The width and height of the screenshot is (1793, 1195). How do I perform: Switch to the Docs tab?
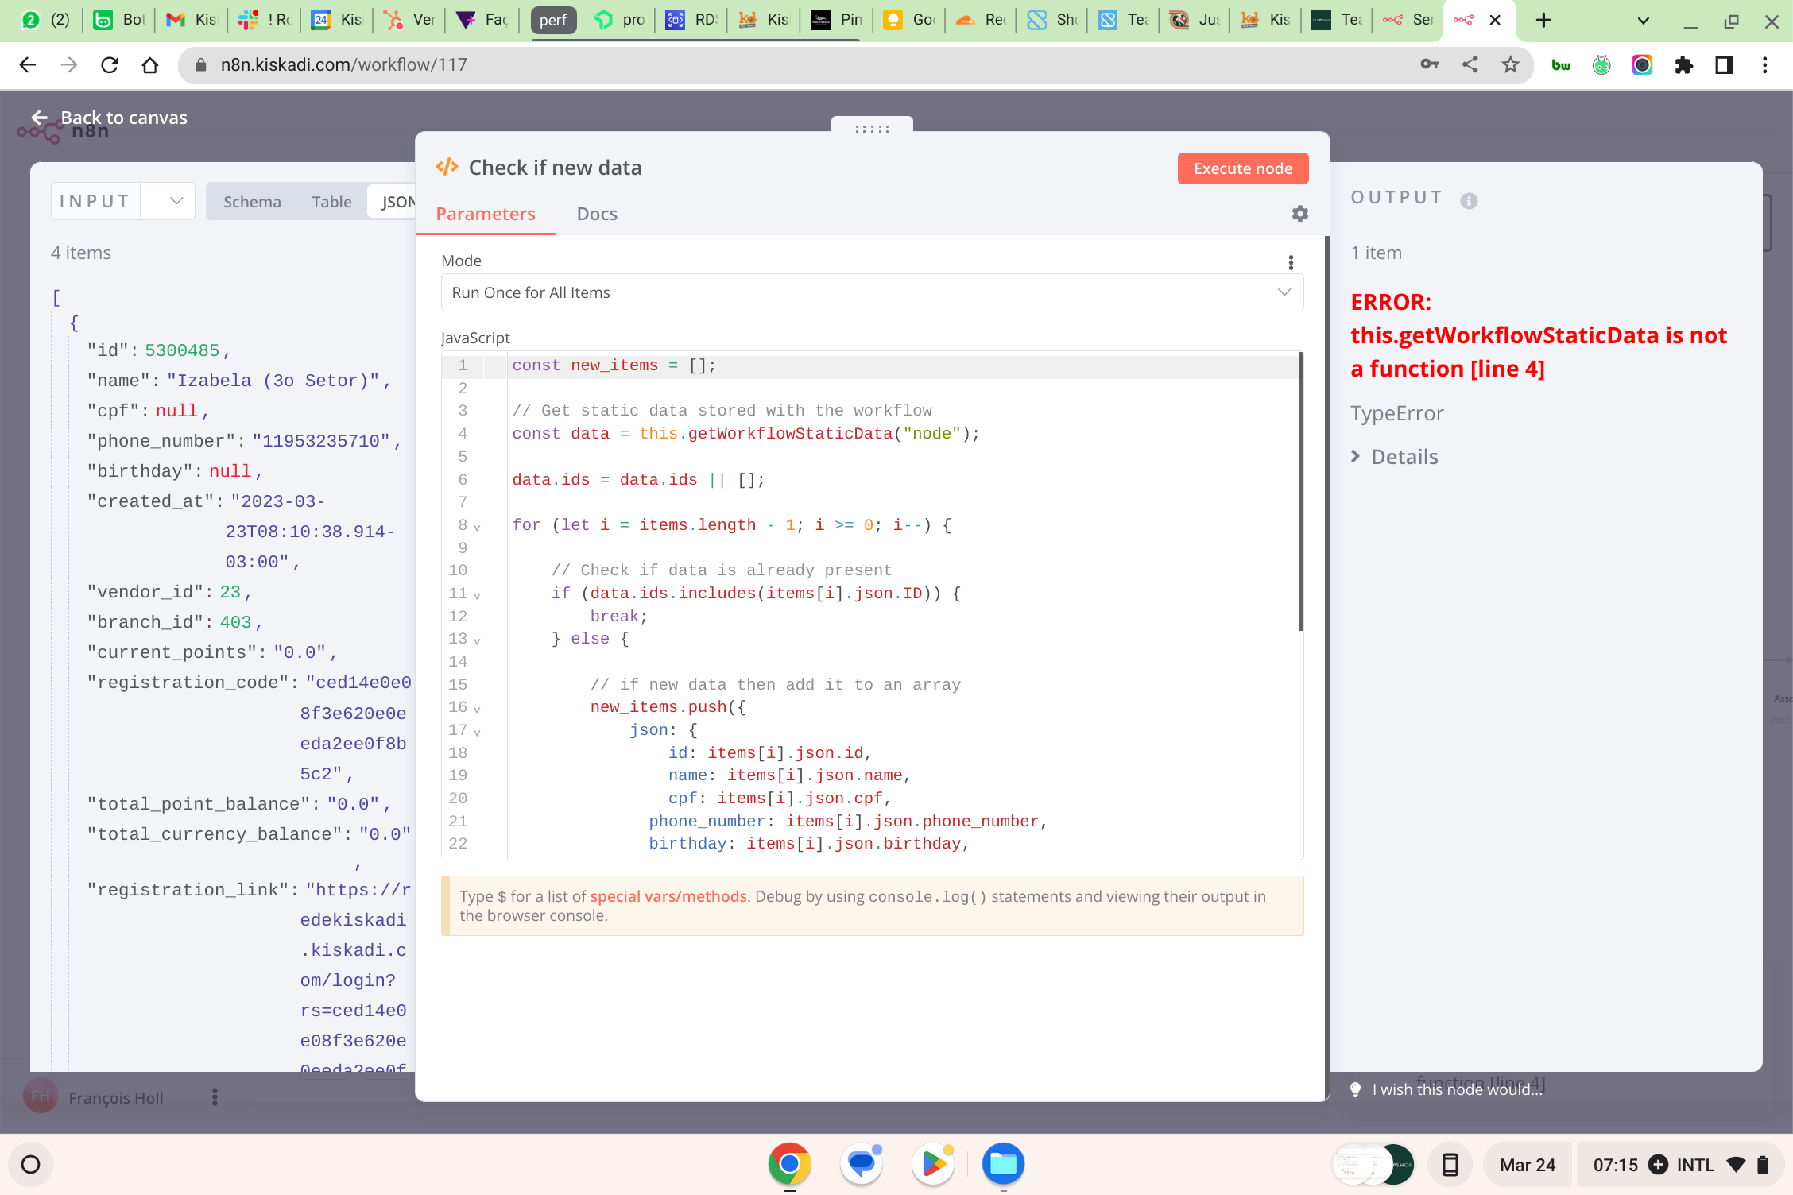[x=596, y=214]
